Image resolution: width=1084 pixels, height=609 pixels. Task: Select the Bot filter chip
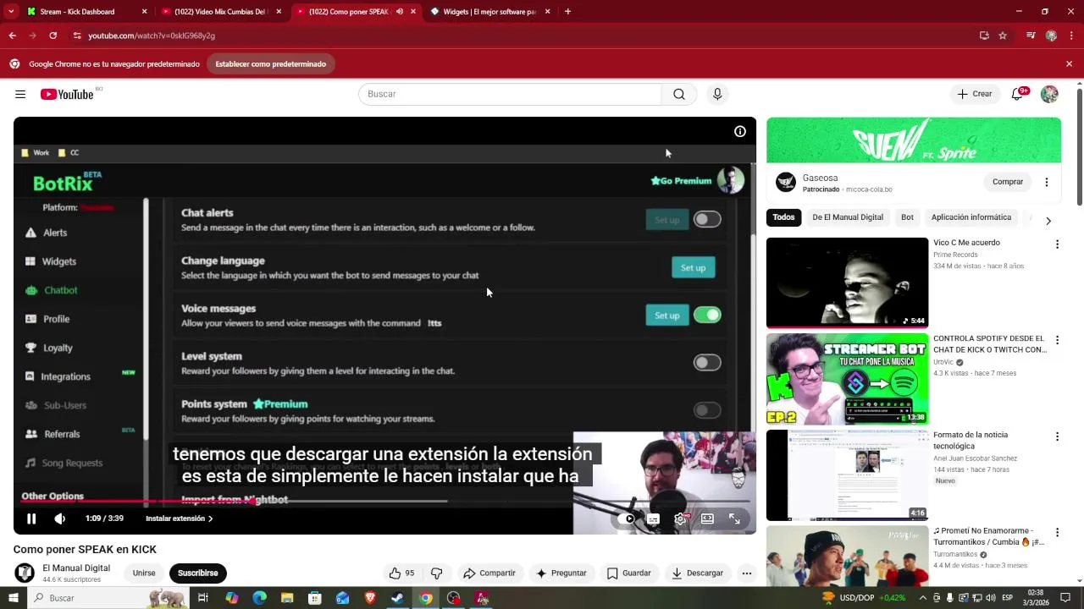[907, 217]
